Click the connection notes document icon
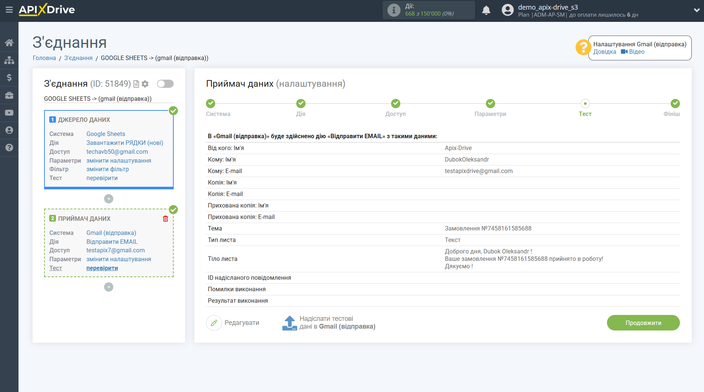The height and width of the screenshot is (392, 704). tap(136, 84)
